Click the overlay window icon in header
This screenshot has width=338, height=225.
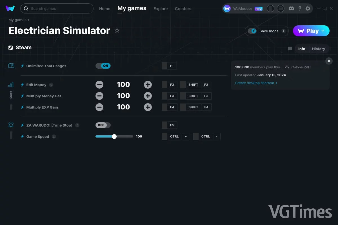coord(281,9)
